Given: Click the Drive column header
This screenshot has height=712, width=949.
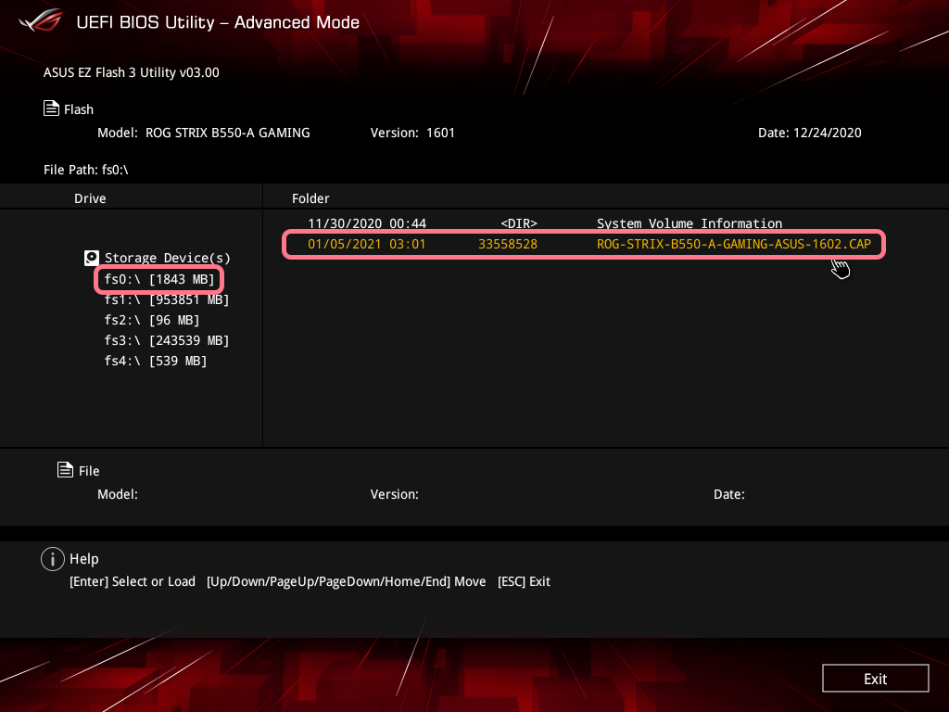Looking at the screenshot, I should pyautogui.click(x=90, y=198).
